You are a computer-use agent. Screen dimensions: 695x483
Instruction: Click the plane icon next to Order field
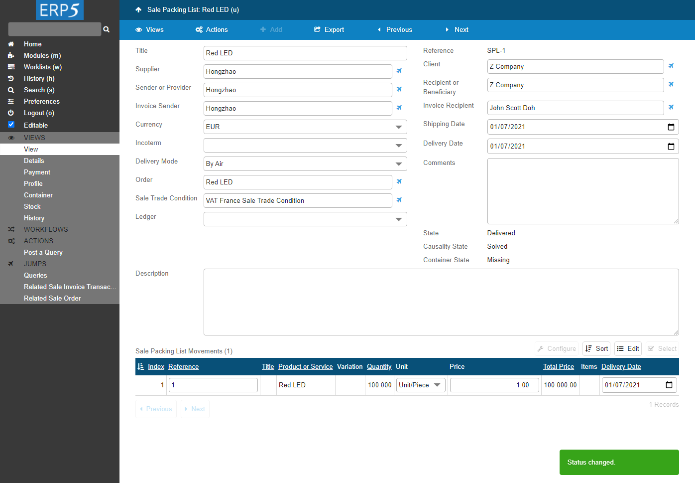click(399, 181)
